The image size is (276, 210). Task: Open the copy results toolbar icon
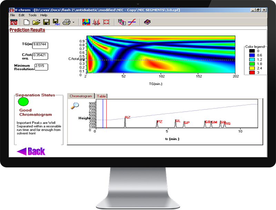point(121,22)
